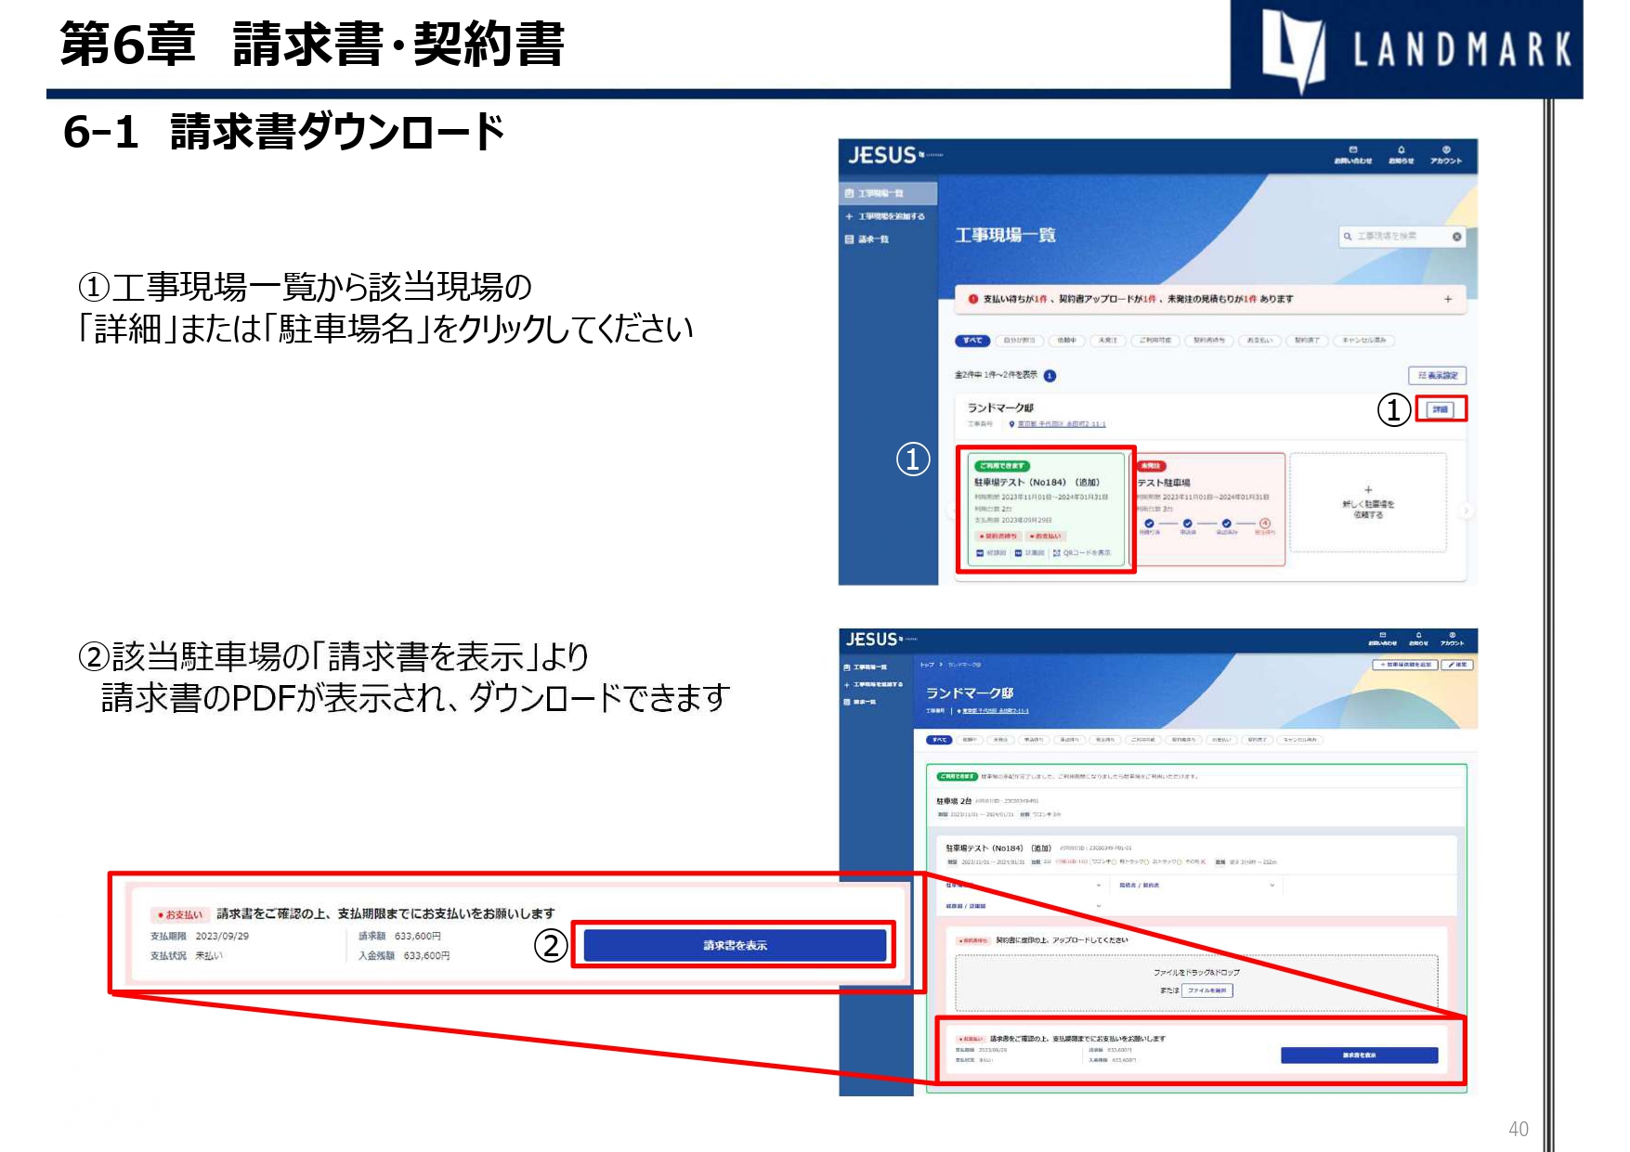Click the enlarged 請求書を表示 blue button
1630x1152 pixels.
(x=735, y=946)
